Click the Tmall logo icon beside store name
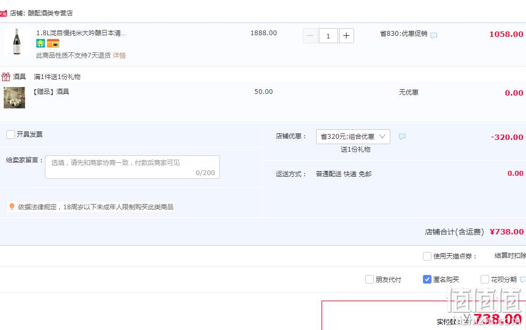This screenshot has height=330, width=526. [x=3, y=13]
